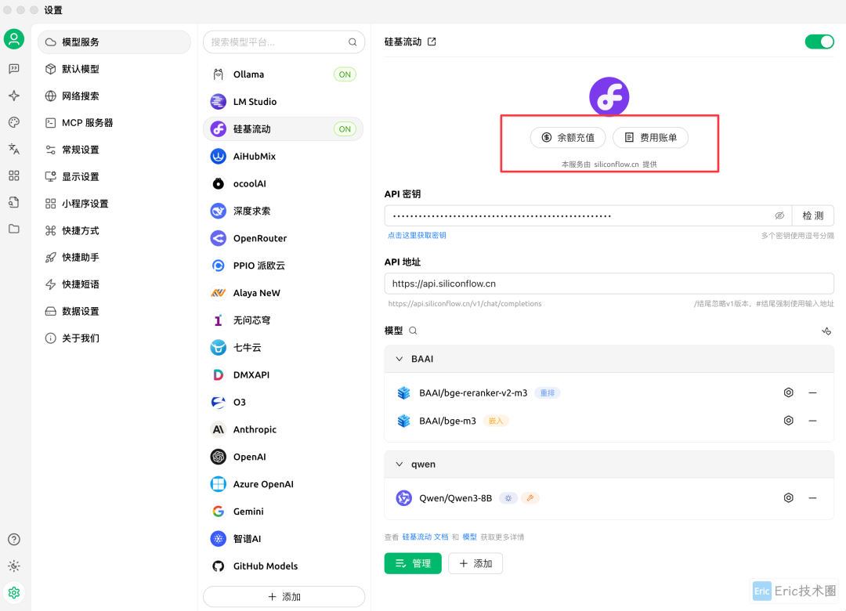Select the Anthropic provider
846x611 pixels.
coord(284,429)
